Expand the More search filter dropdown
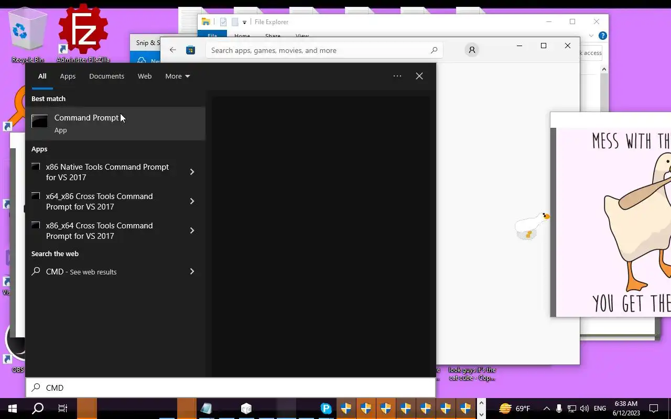This screenshot has height=419, width=671. (x=178, y=76)
